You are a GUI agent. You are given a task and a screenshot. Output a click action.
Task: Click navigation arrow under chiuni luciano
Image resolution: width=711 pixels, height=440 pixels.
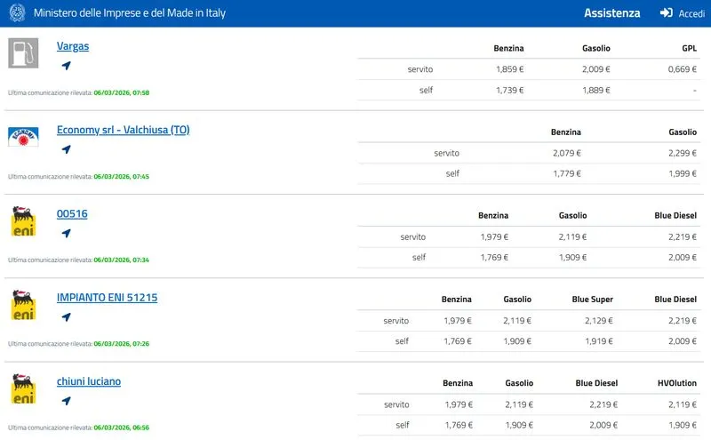(x=66, y=401)
